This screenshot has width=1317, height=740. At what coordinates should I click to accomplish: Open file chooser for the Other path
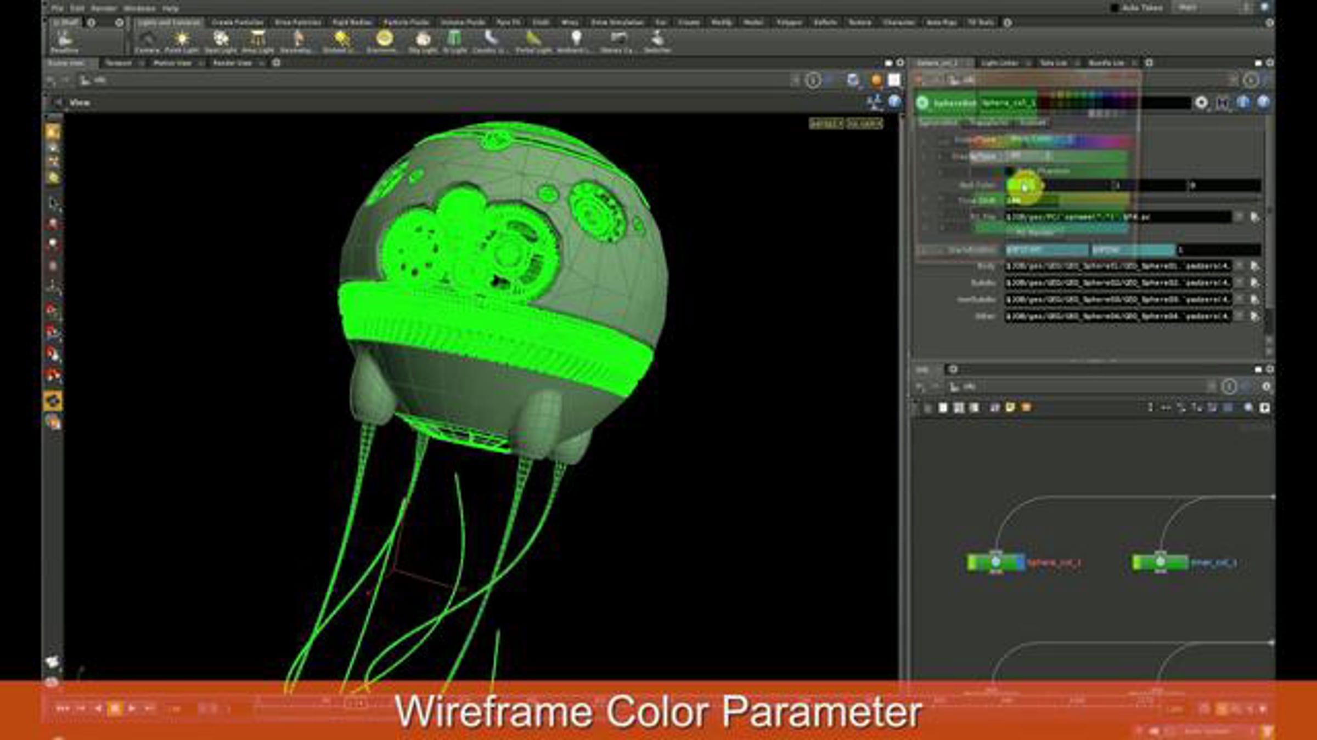coord(1255,316)
